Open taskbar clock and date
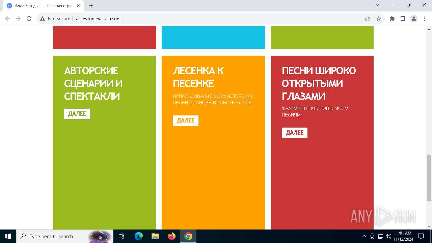The width and height of the screenshot is (432, 243). pos(403,236)
